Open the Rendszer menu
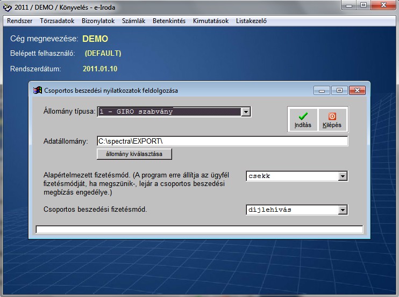This screenshot has height=297, width=399. click(20, 21)
